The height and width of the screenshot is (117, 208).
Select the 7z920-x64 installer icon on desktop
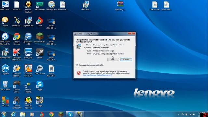(x=86, y=6)
